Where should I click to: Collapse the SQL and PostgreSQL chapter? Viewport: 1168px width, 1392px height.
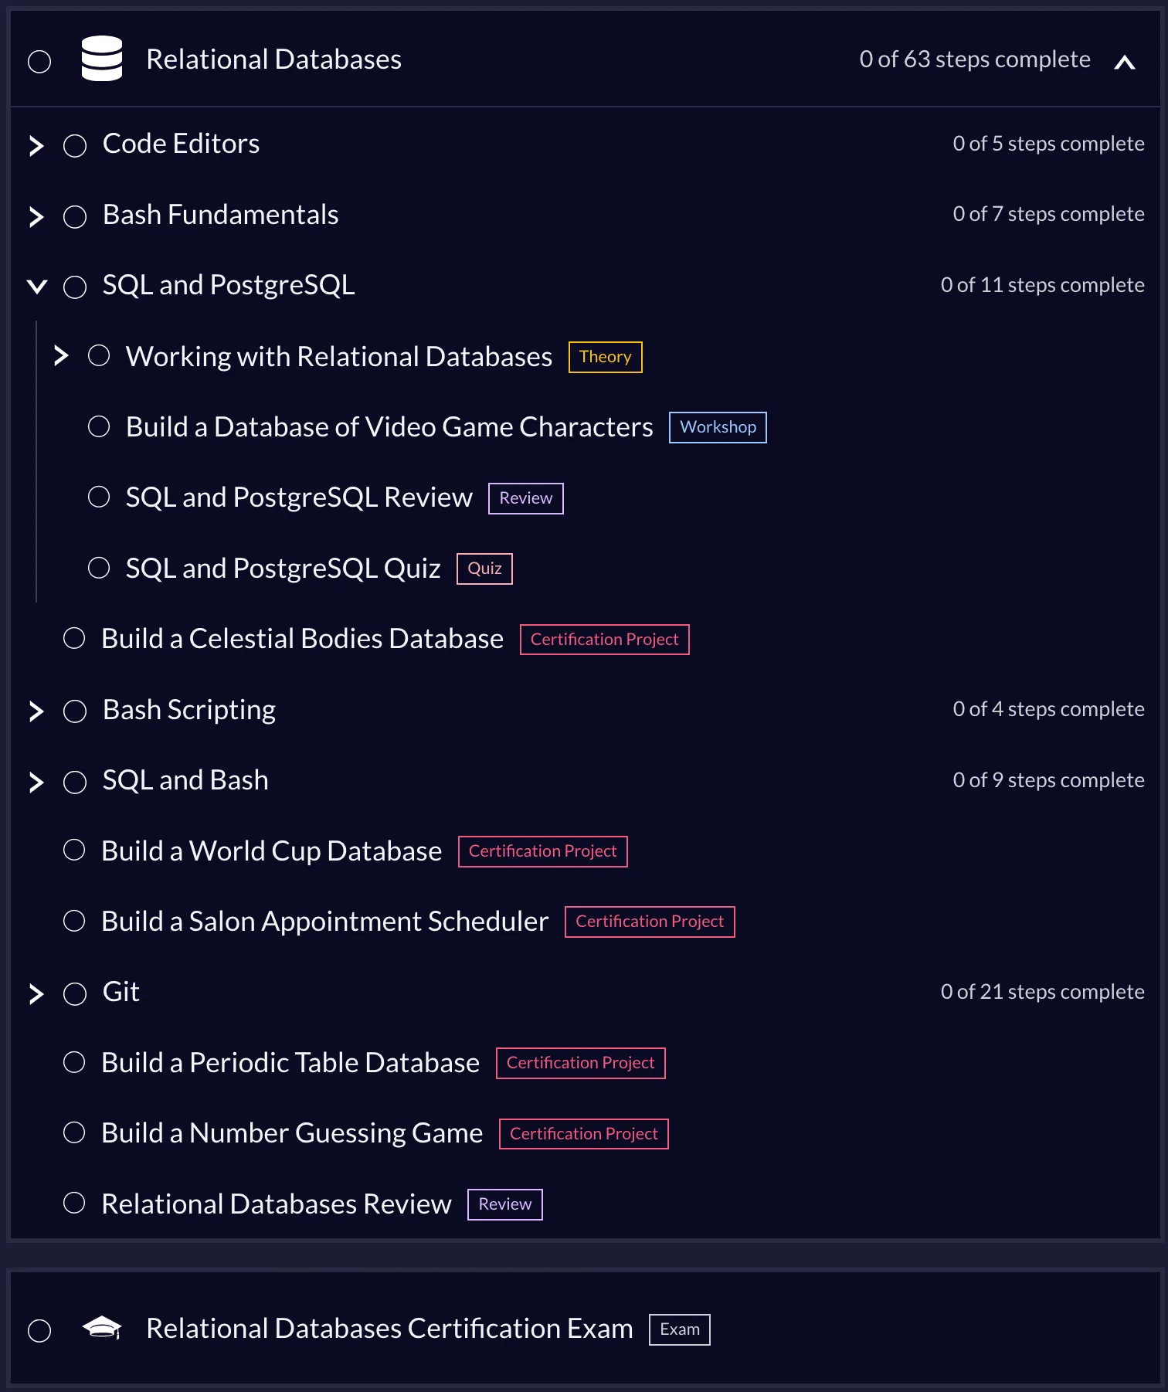36,287
